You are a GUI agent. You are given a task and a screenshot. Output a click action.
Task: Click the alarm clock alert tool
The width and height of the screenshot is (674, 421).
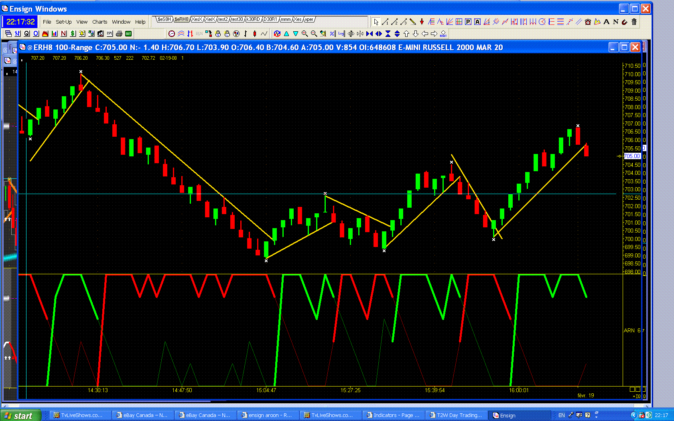click(588, 22)
